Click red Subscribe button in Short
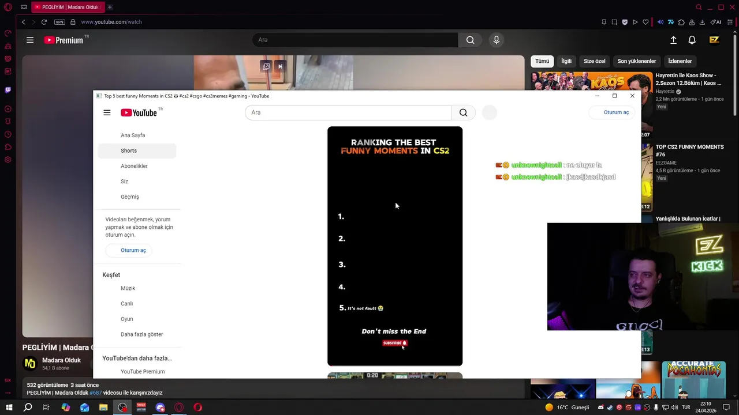The width and height of the screenshot is (739, 415). tap(395, 343)
